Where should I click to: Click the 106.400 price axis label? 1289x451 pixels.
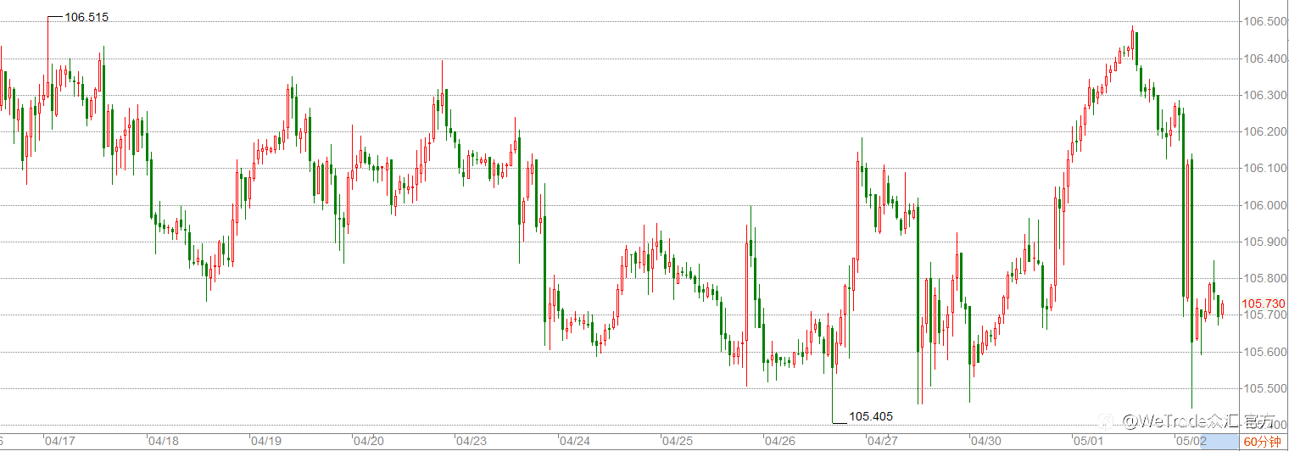1264,58
